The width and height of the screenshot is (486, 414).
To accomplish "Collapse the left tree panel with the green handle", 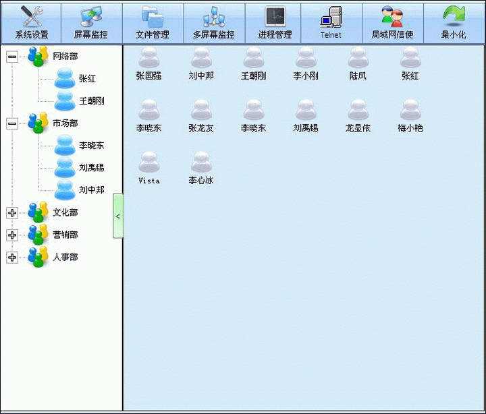I will (118, 216).
